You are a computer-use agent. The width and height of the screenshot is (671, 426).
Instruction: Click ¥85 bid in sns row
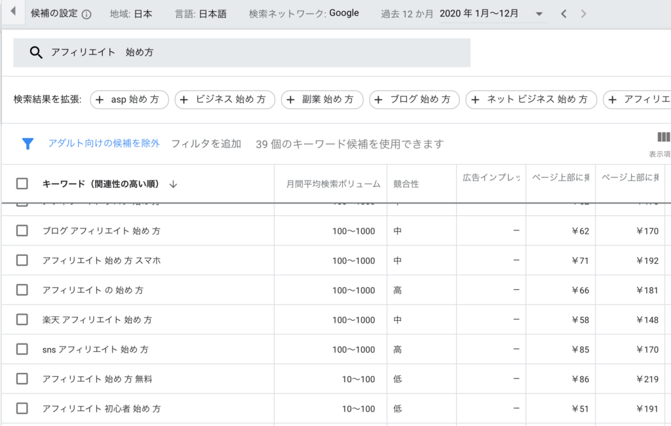(x=581, y=349)
